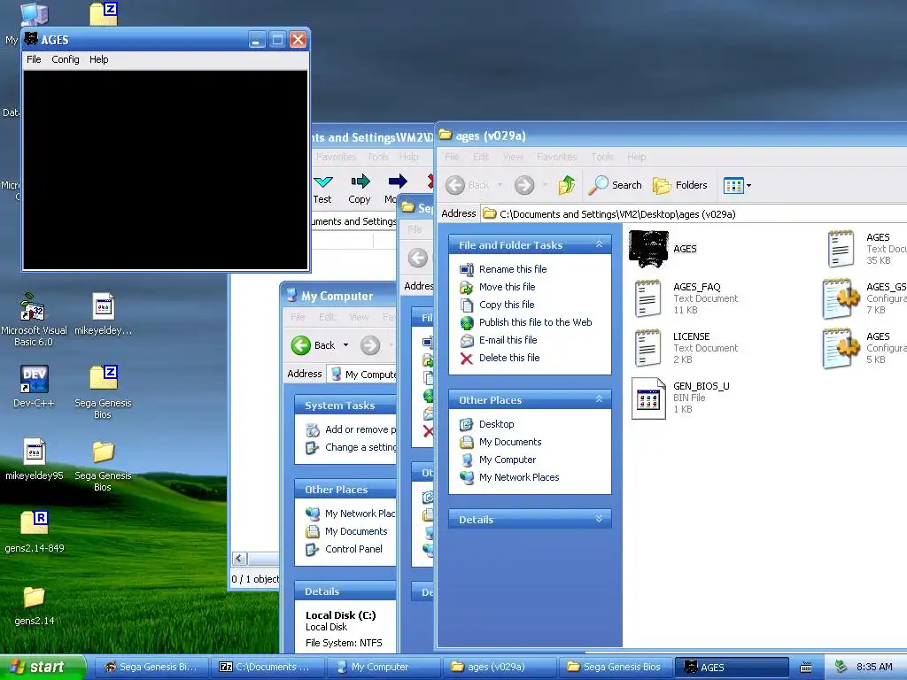Click Control Panel in My Computer window
907x680 pixels.
(x=353, y=549)
